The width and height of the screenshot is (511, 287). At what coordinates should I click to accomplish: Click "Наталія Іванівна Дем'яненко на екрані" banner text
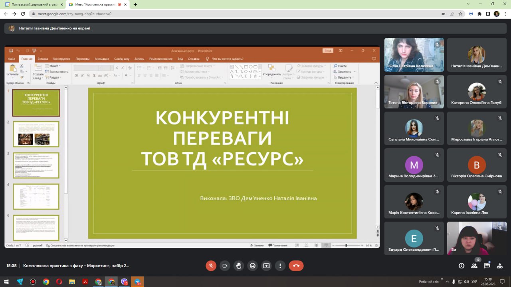[x=54, y=28]
